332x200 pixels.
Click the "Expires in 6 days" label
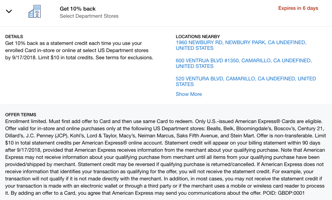tap(298, 8)
